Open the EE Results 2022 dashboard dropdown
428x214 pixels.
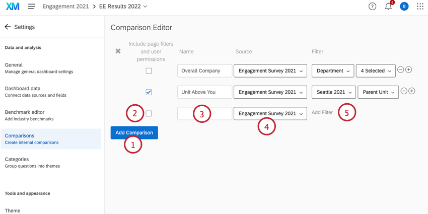click(x=123, y=7)
